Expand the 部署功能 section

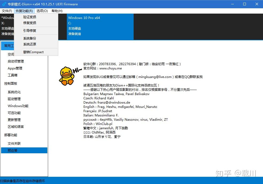pyautogui.click(x=11, y=135)
